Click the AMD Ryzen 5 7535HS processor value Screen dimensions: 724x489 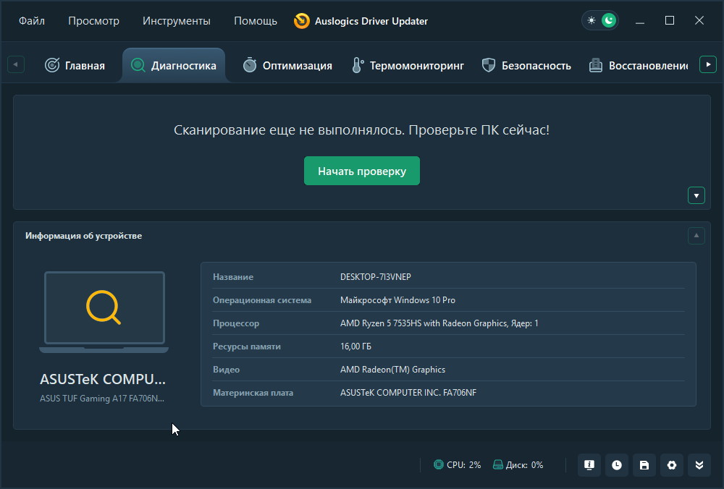pyautogui.click(x=439, y=323)
